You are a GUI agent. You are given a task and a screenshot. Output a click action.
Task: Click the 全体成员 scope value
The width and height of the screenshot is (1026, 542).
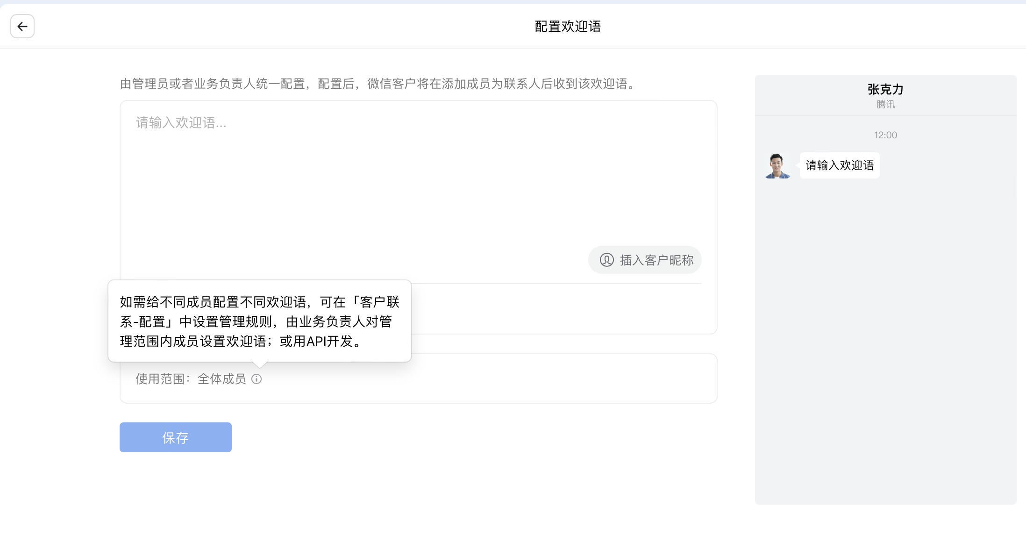tap(221, 379)
